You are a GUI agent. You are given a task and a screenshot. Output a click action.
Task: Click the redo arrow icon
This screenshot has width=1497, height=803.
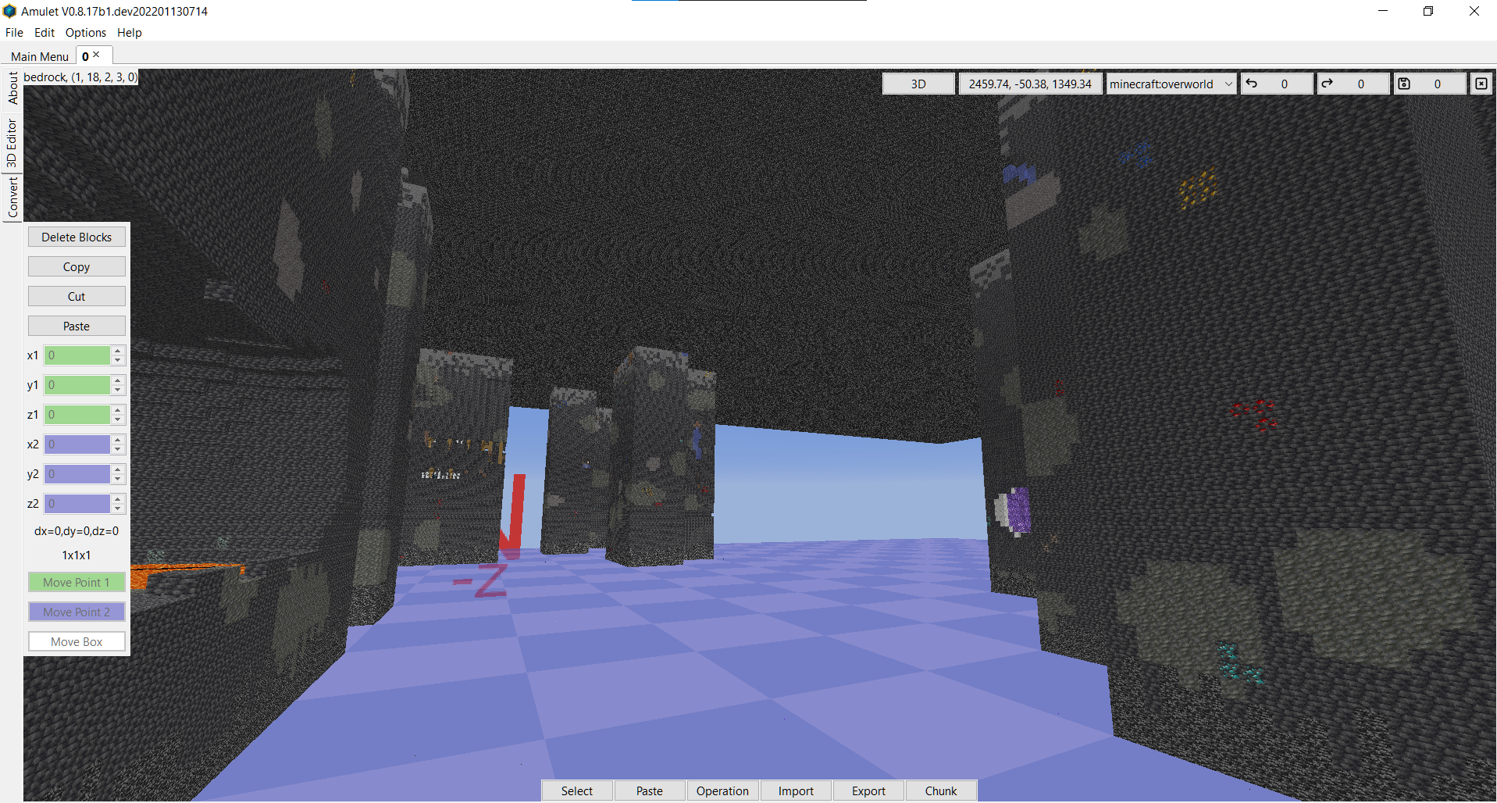coord(1328,84)
